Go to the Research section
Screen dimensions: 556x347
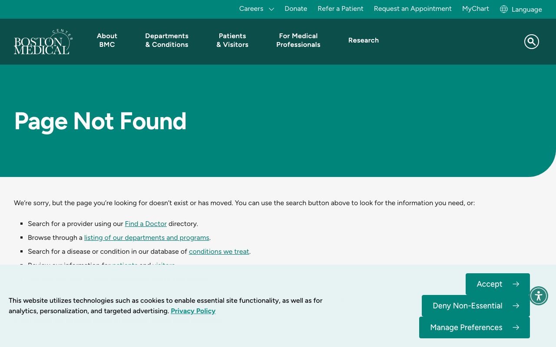tap(364, 40)
